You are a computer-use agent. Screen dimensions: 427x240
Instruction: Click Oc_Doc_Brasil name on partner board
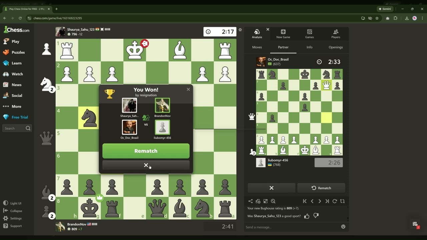point(278,59)
